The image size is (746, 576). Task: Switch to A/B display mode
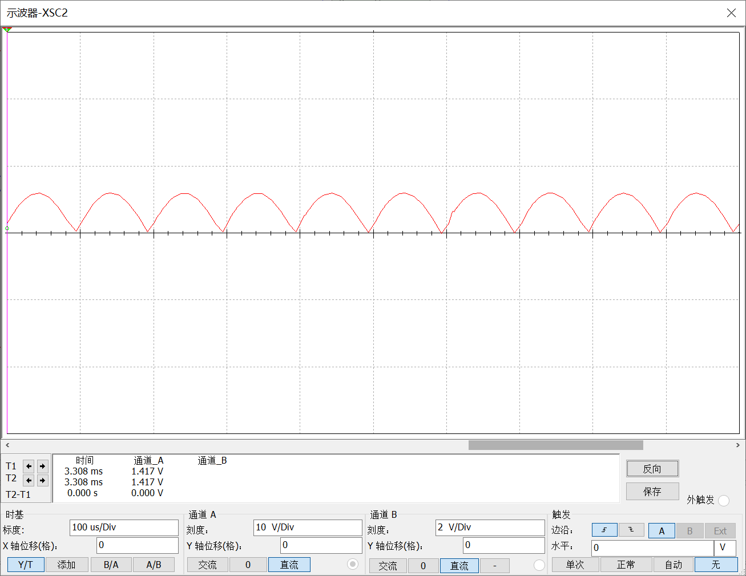tap(154, 565)
